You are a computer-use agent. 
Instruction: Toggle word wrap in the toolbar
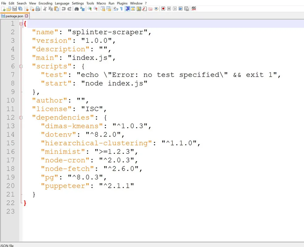click(x=116, y=9)
